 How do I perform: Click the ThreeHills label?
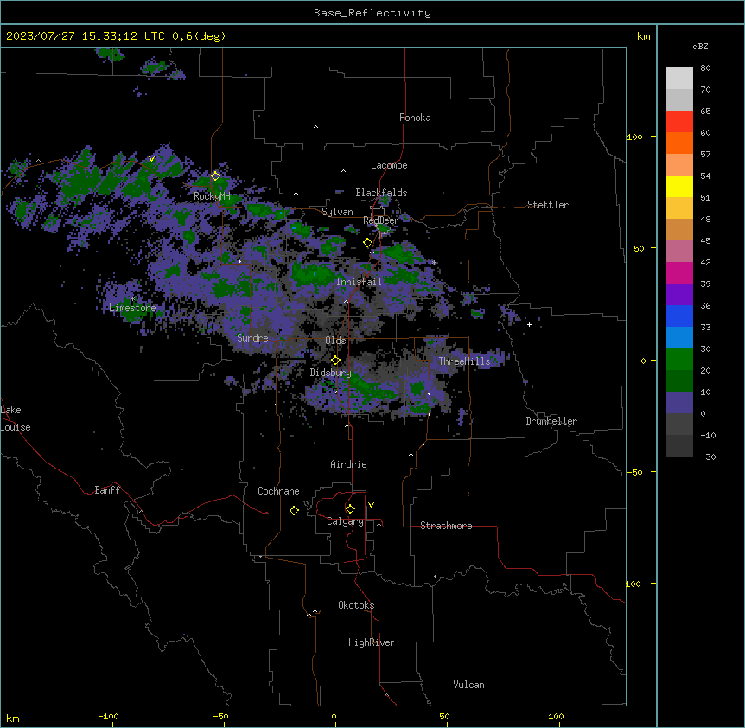464,361
